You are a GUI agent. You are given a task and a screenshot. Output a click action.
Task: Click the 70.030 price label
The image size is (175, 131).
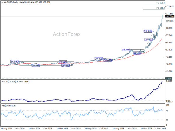[x=148, y=40]
